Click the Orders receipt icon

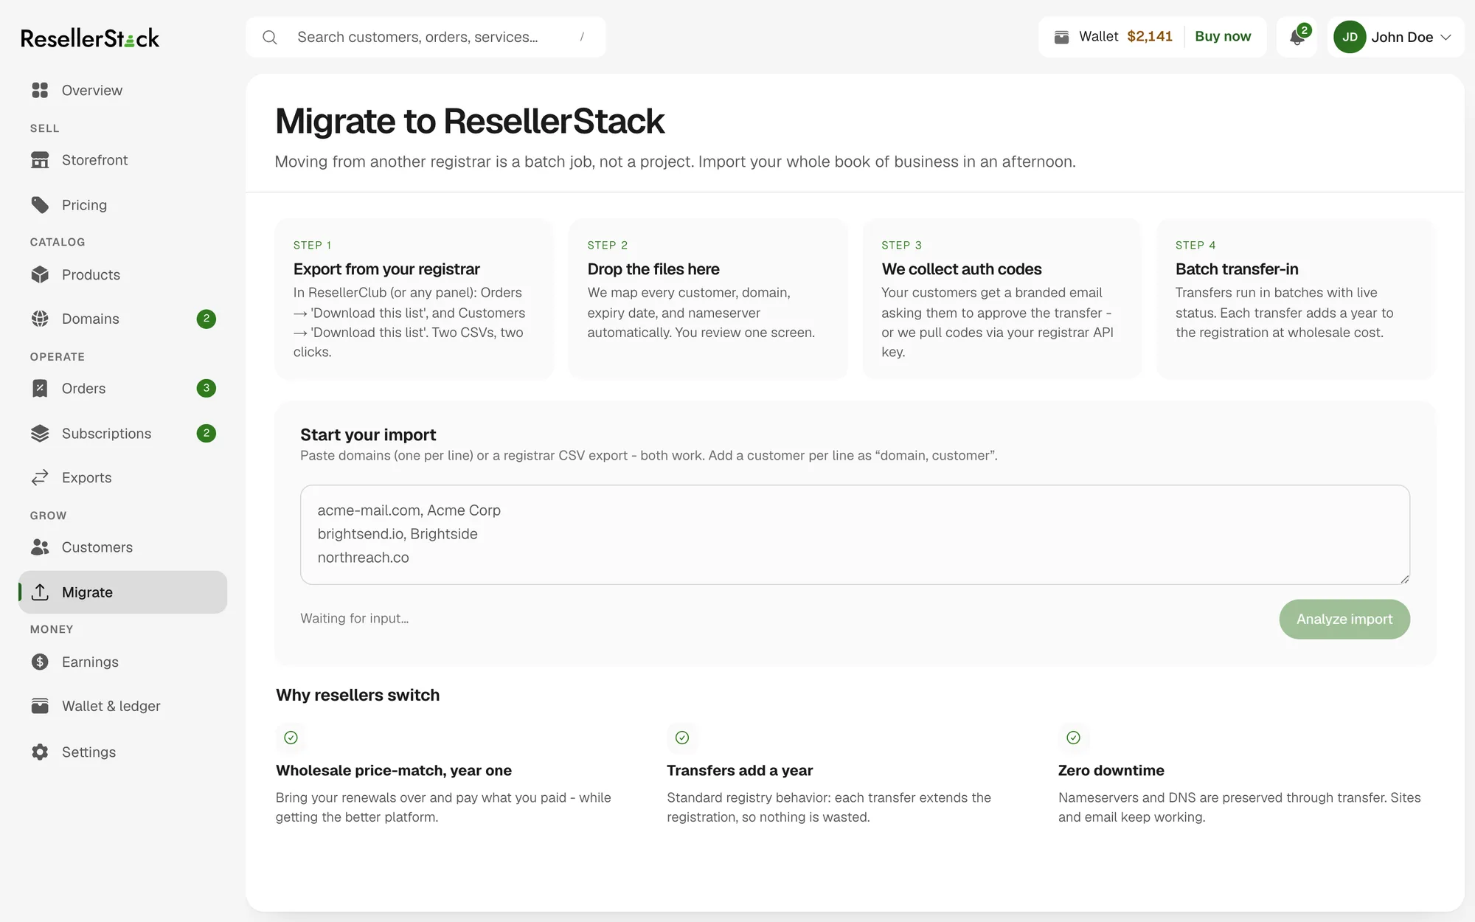pyautogui.click(x=40, y=389)
